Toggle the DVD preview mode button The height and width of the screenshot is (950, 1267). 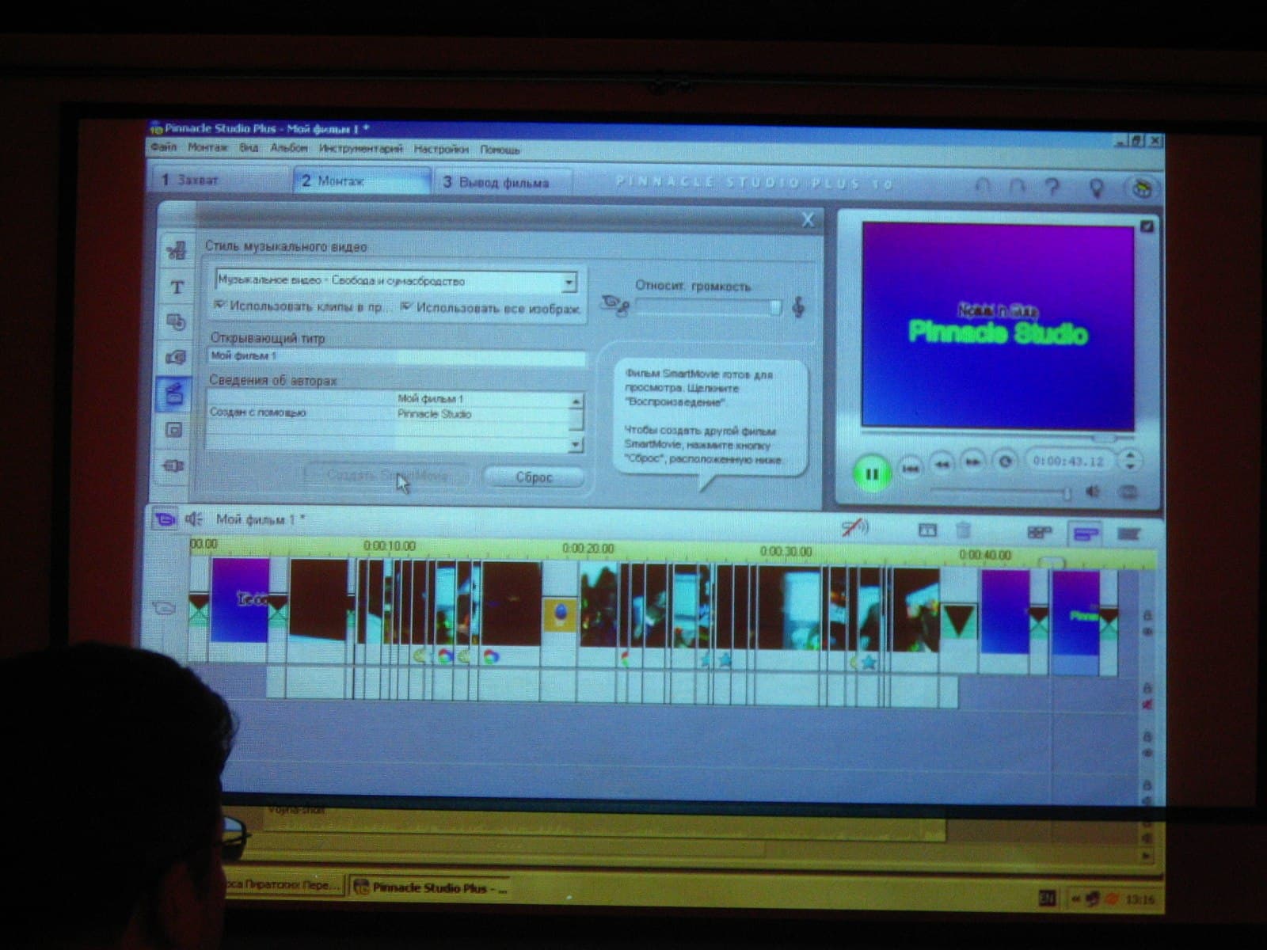click(x=1128, y=492)
